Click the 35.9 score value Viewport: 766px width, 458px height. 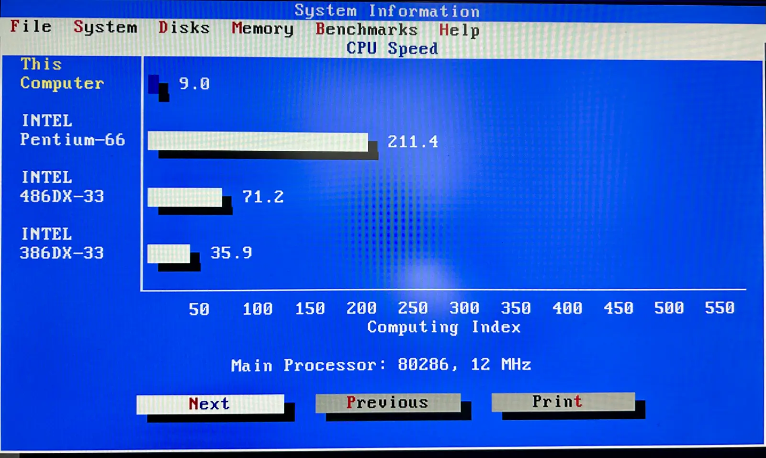(x=231, y=253)
